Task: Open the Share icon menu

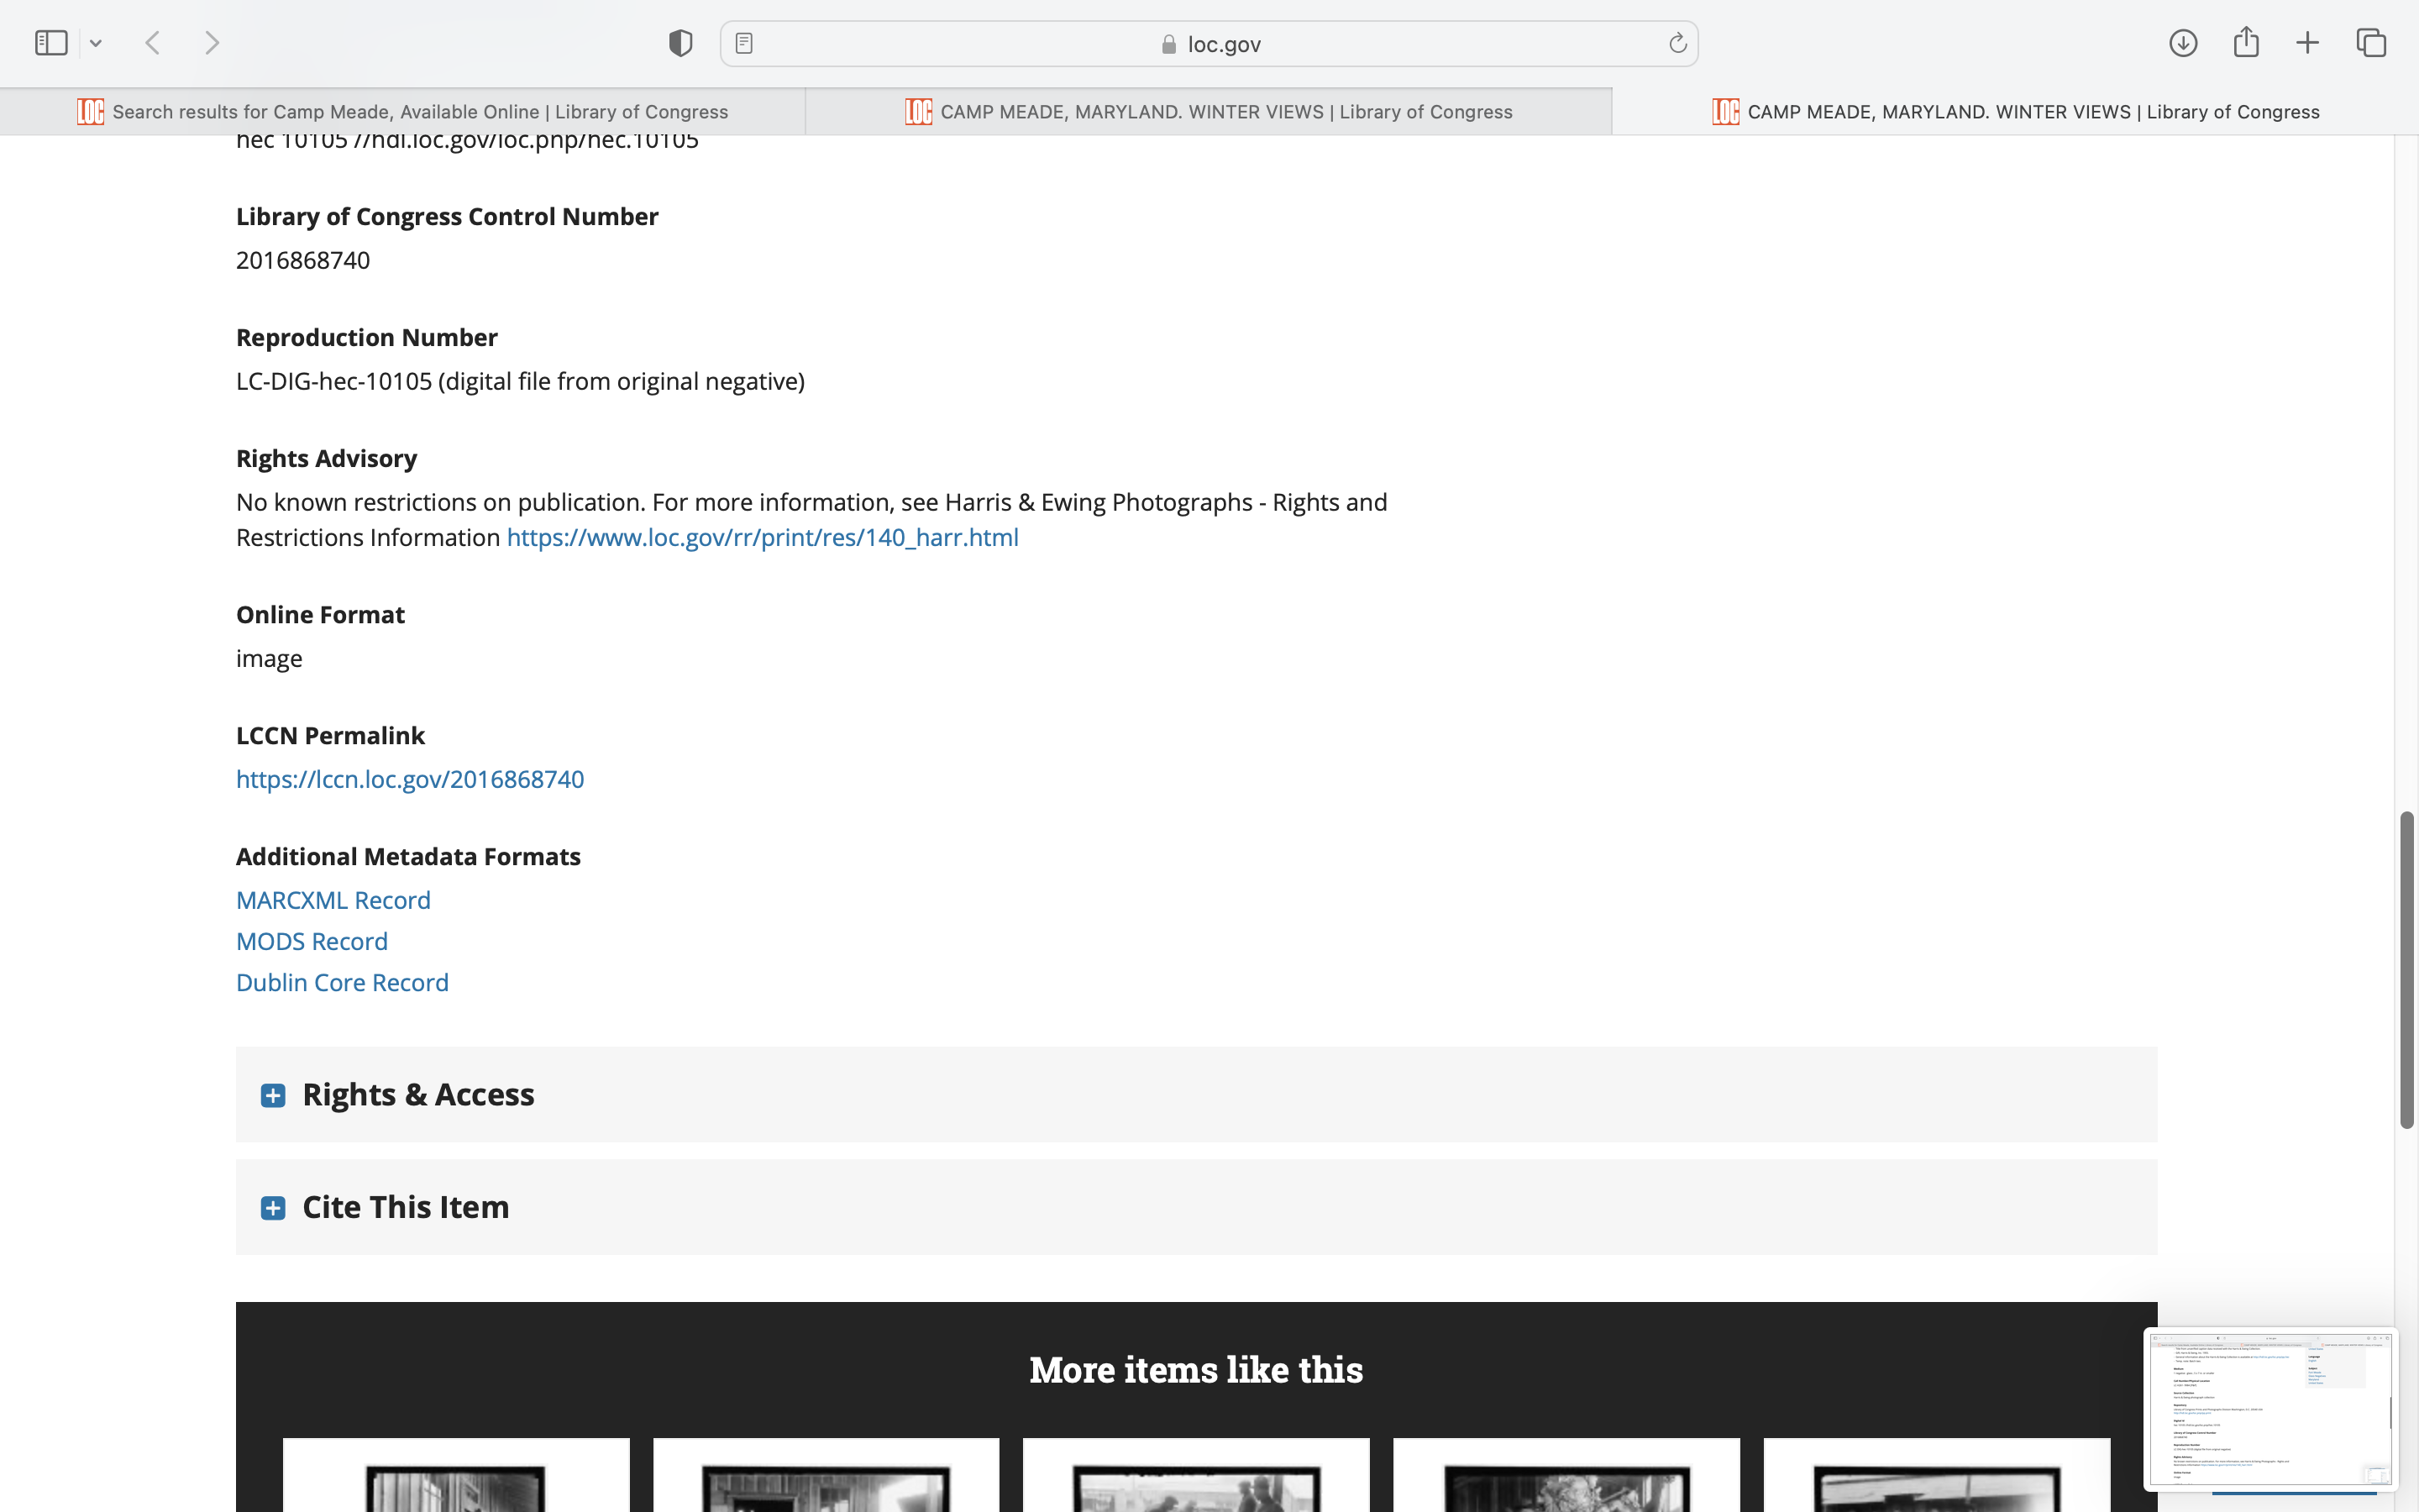Action: [2246, 43]
